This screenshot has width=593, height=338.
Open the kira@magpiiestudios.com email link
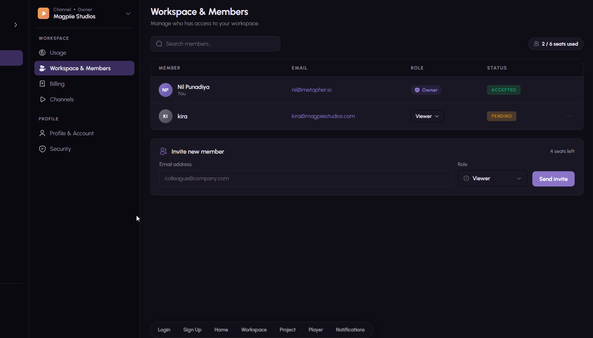coord(323,116)
